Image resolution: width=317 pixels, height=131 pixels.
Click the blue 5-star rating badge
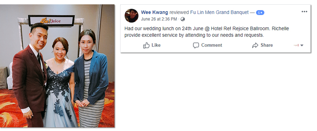260,13
